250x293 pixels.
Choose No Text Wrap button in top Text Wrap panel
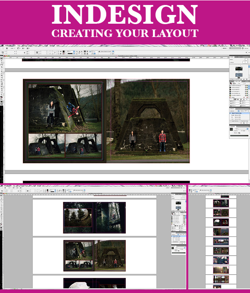pos(235,99)
